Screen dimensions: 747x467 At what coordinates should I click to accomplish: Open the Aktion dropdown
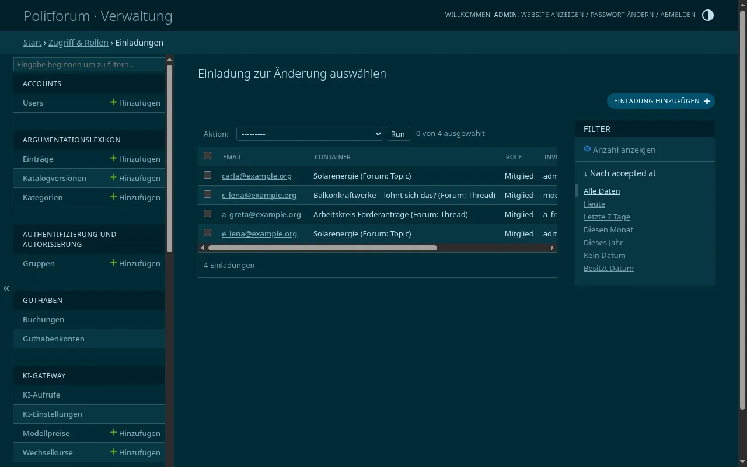pyautogui.click(x=310, y=134)
